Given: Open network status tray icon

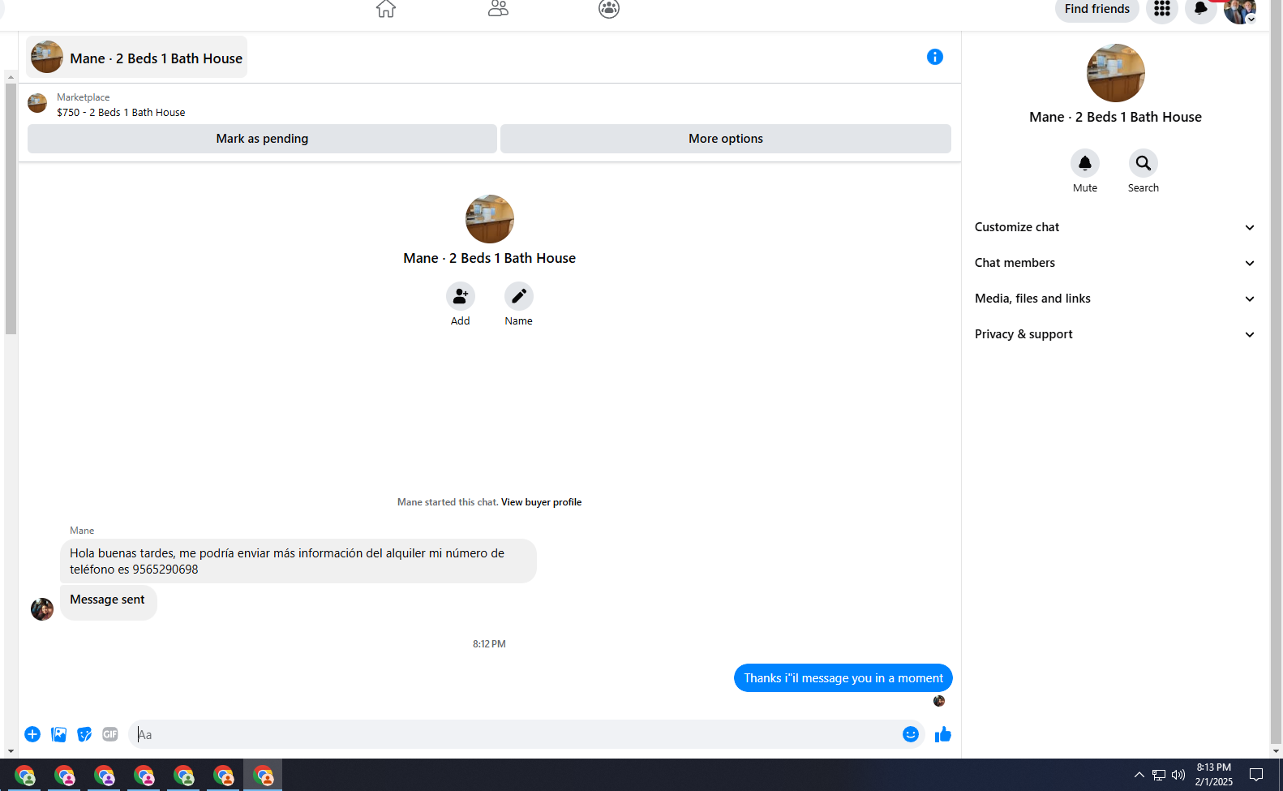Looking at the screenshot, I should pyautogui.click(x=1159, y=776).
